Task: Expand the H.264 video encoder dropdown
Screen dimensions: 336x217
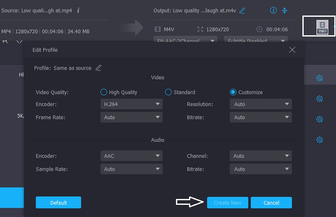Action: pyautogui.click(x=131, y=104)
